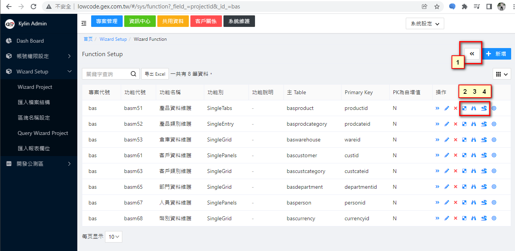Image resolution: width=515 pixels, height=251 pixels.
Task: Open the column display grid dropdown
Action: (x=502, y=74)
